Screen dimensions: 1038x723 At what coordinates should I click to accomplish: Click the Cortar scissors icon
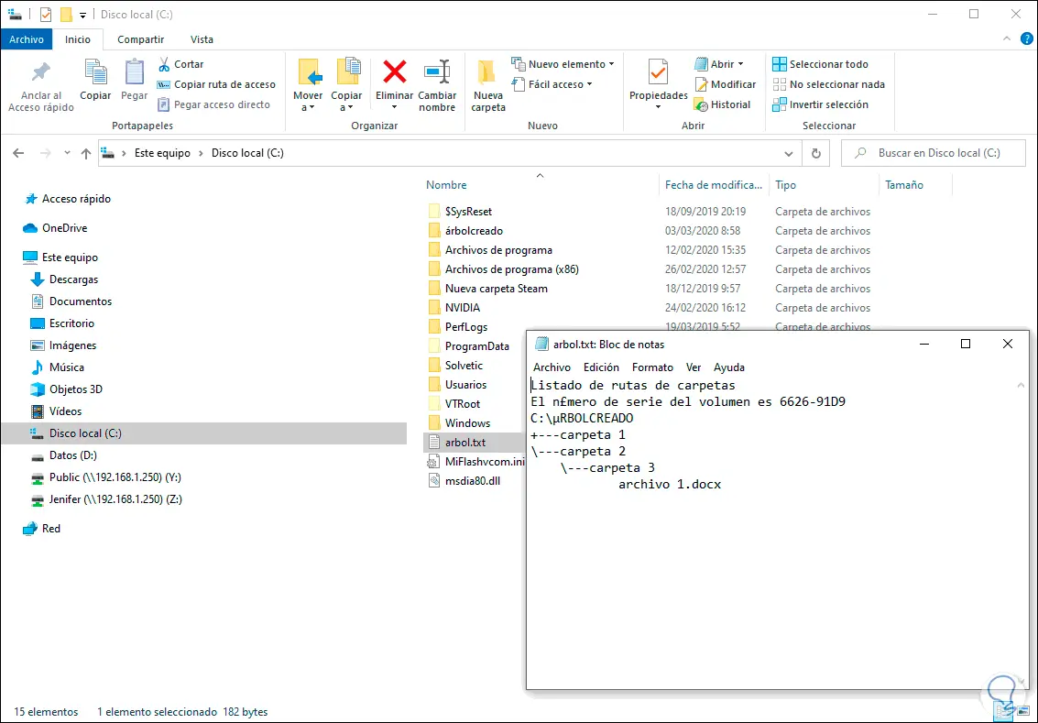pyautogui.click(x=163, y=64)
